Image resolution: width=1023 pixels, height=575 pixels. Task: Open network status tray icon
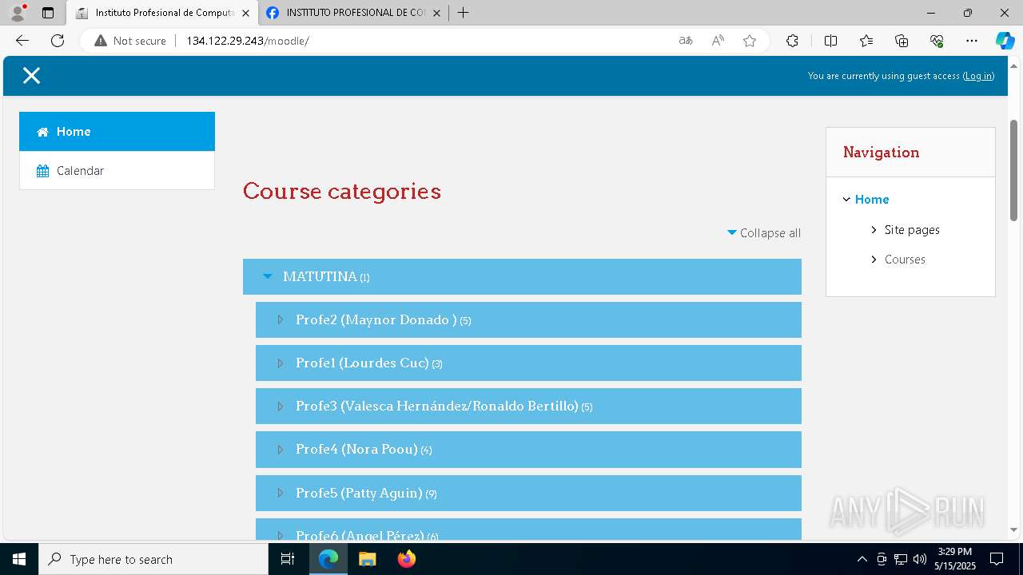[x=901, y=559]
